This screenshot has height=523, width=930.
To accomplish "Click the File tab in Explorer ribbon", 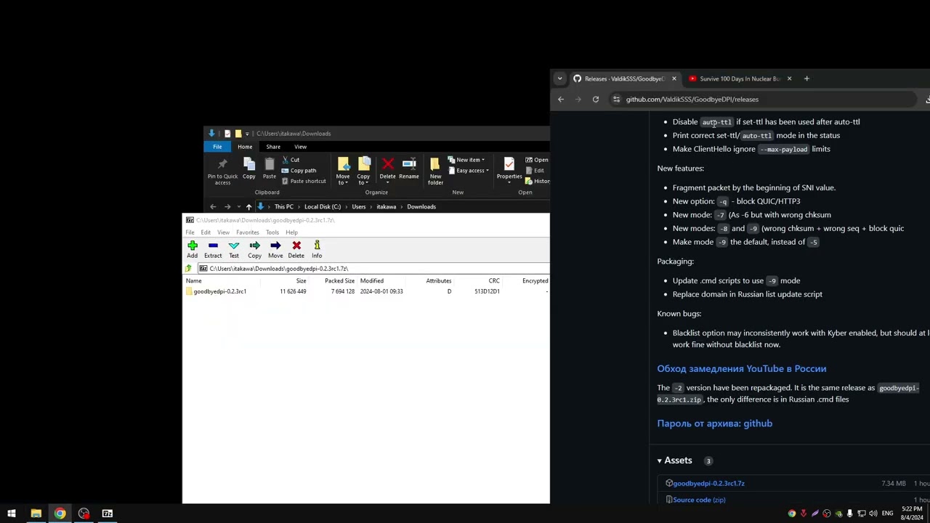I will [217, 147].
